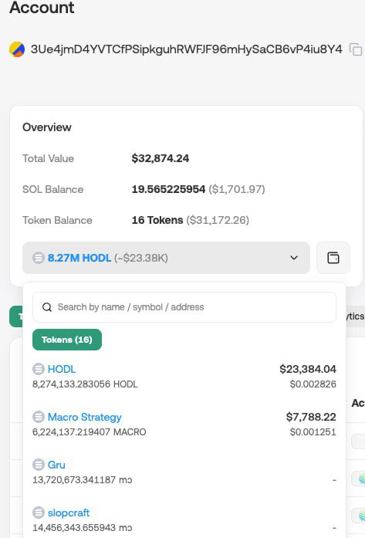Open the slopcraft token link

pos(69,513)
